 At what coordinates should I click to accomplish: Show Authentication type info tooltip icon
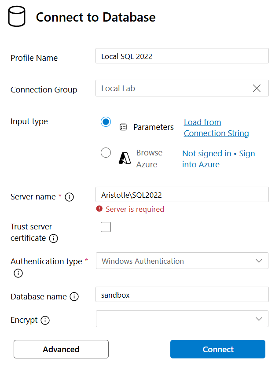[18, 273]
